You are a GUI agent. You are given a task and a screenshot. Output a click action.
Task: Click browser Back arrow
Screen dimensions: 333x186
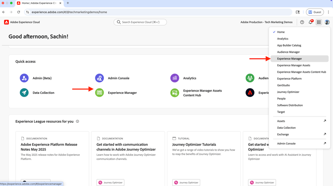pos(4,12)
